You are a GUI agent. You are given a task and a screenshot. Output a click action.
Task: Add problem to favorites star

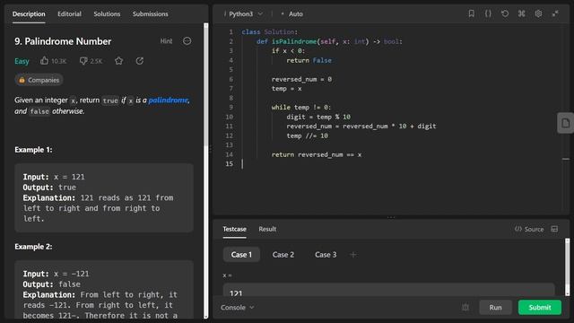coord(118,61)
